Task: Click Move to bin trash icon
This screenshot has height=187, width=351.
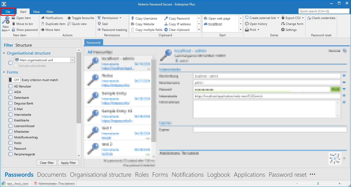Action: point(14,24)
